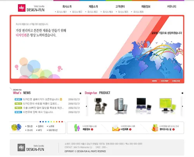Viewport: 194px width, 157px height.
Task: Open the desktop computer product thumbnail
Action: [x=121, y=106]
